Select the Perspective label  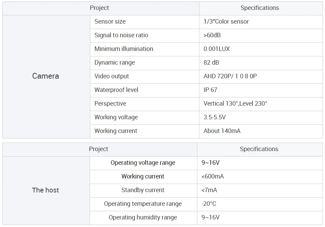pyautogui.click(x=110, y=104)
